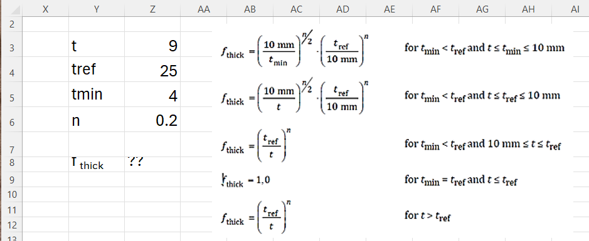Click the cell labeled 'tmin'
Viewport: 589px width, 241px height.
coord(97,95)
